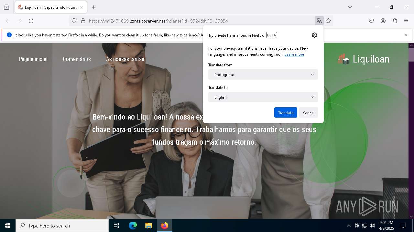Open translation settings gear
This screenshot has height=232, width=414.
tap(314, 35)
